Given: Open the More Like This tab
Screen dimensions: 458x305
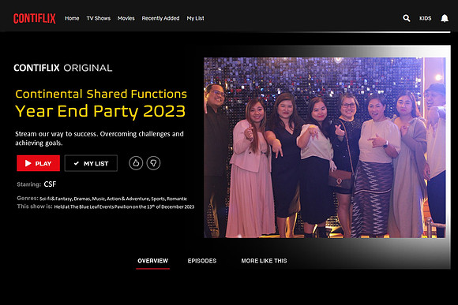Looking at the screenshot, I should 264,261.
